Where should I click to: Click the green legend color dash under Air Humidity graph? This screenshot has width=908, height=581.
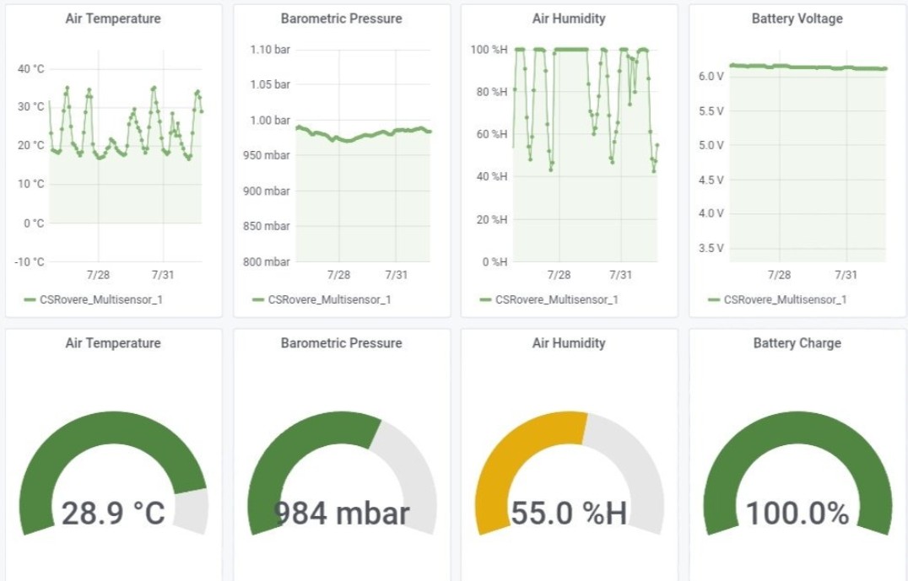click(486, 299)
